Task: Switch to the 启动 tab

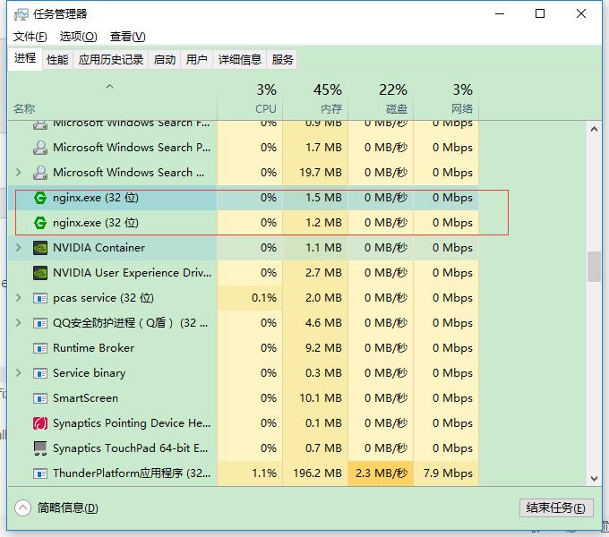Action: (x=164, y=60)
